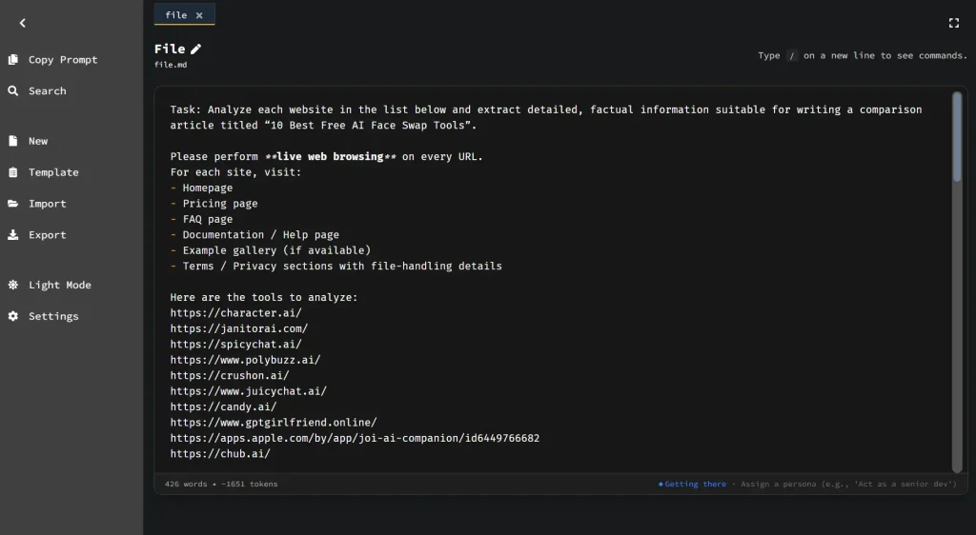Click the candy.ai URL line
Image resolution: width=976 pixels, height=535 pixels.
[223, 407]
